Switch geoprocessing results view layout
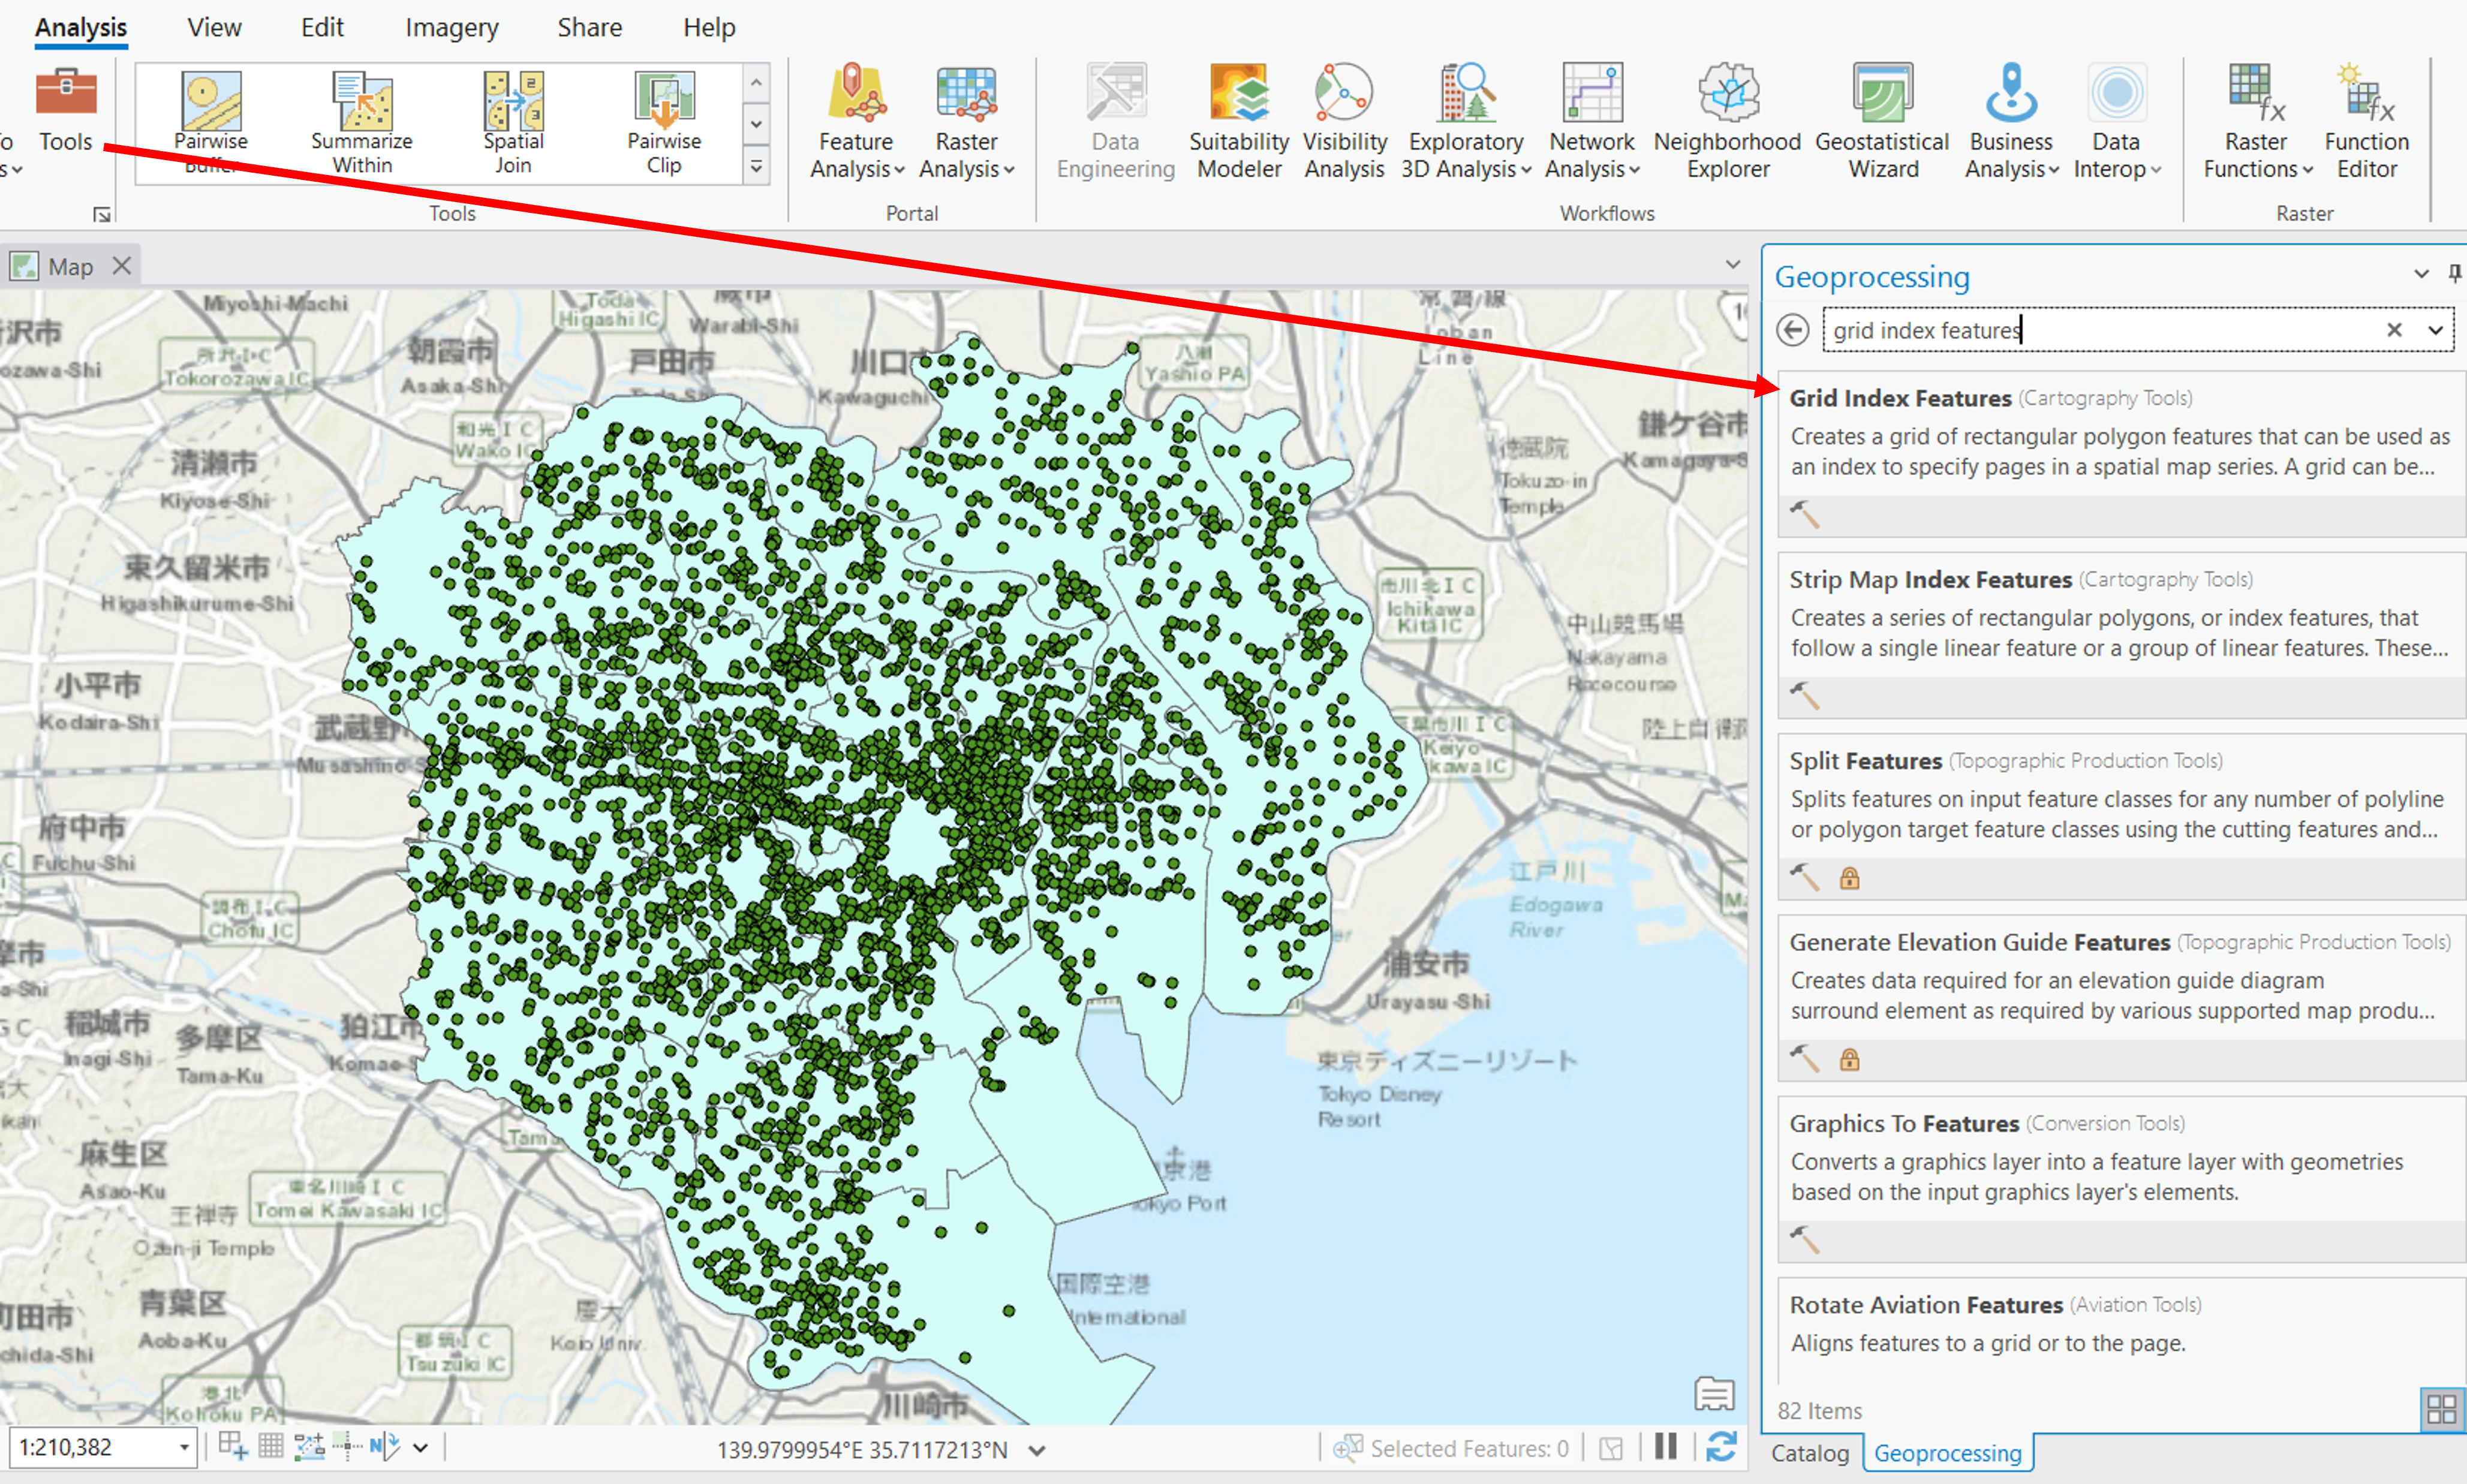The height and width of the screenshot is (1484, 2467). coord(2441,1410)
